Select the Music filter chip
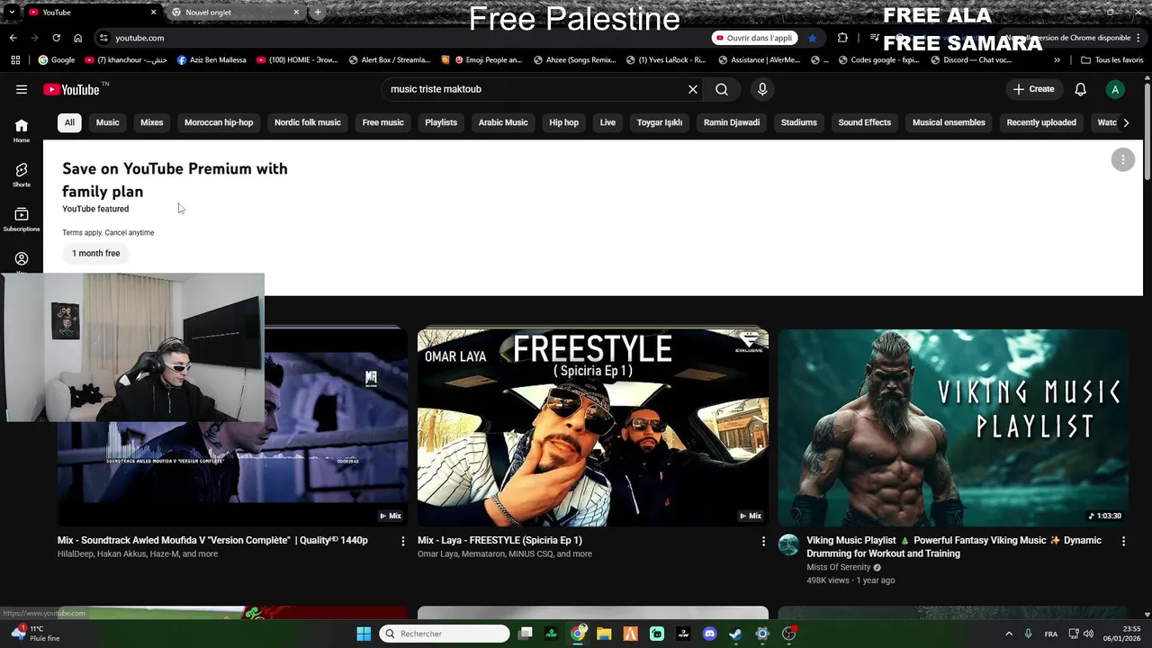Viewport: 1152px width, 648px height. (107, 122)
